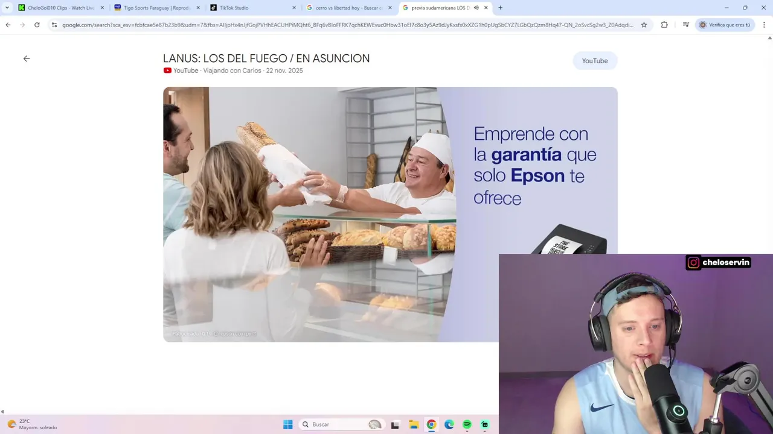The image size is (773, 434).
Task: Open Task View on the taskbar
Action: [x=395, y=424]
